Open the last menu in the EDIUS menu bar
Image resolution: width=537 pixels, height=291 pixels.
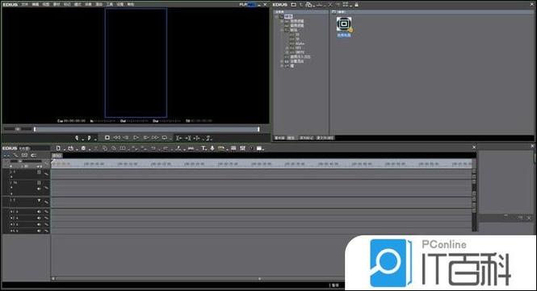tap(131, 5)
